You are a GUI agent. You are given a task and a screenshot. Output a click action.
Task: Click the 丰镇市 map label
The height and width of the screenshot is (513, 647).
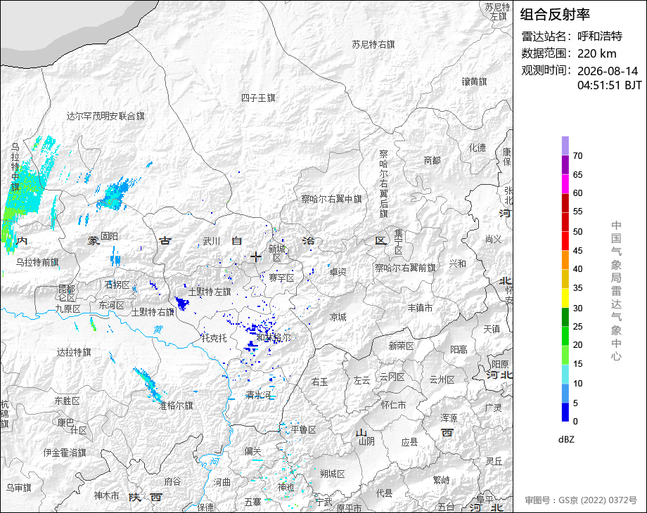(x=420, y=308)
